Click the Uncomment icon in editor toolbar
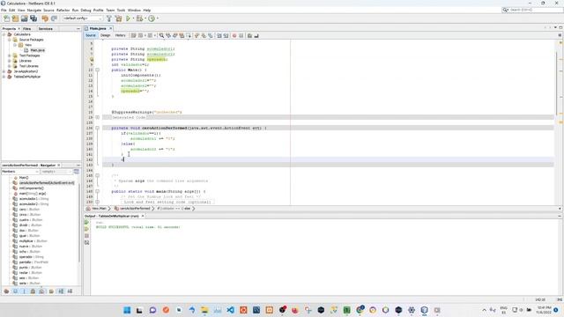 (x=256, y=35)
